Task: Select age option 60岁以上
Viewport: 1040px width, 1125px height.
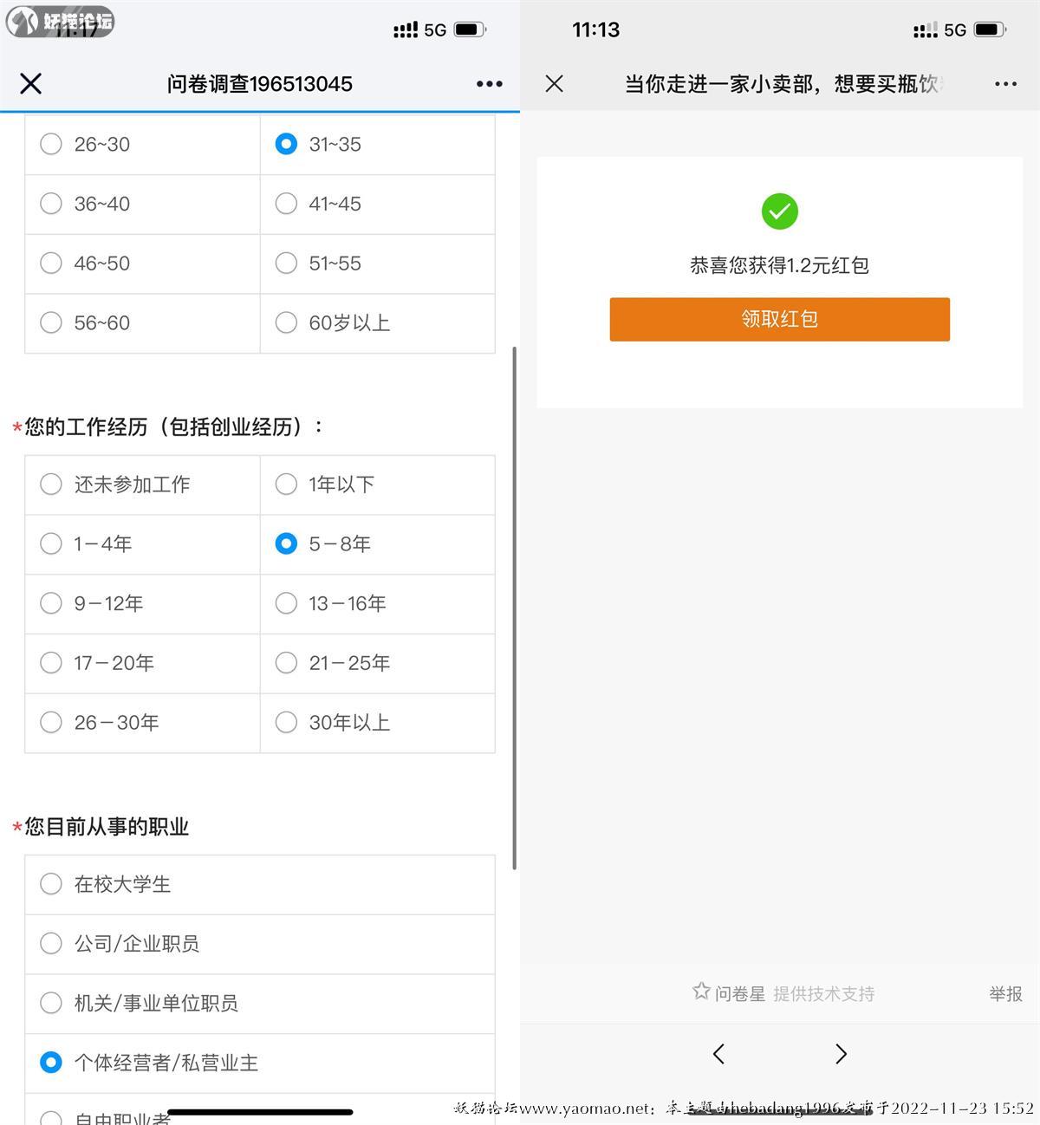Action: click(x=378, y=323)
